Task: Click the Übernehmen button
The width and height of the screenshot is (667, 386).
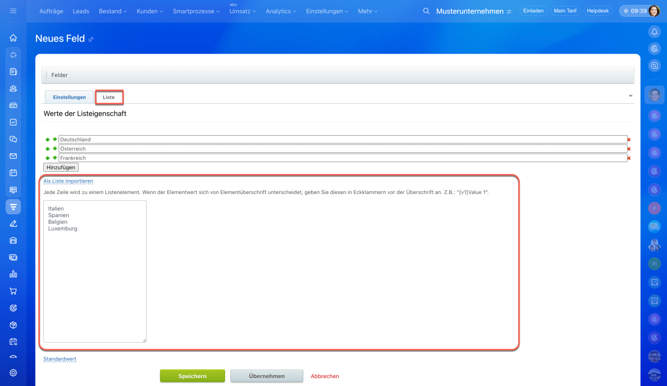Action: point(267,376)
